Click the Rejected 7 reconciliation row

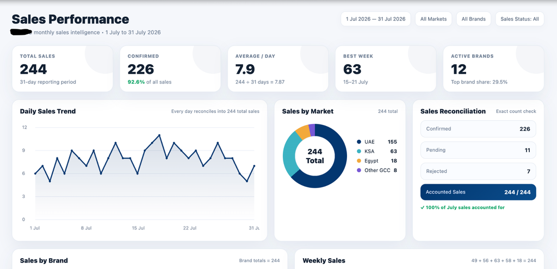coord(478,171)
